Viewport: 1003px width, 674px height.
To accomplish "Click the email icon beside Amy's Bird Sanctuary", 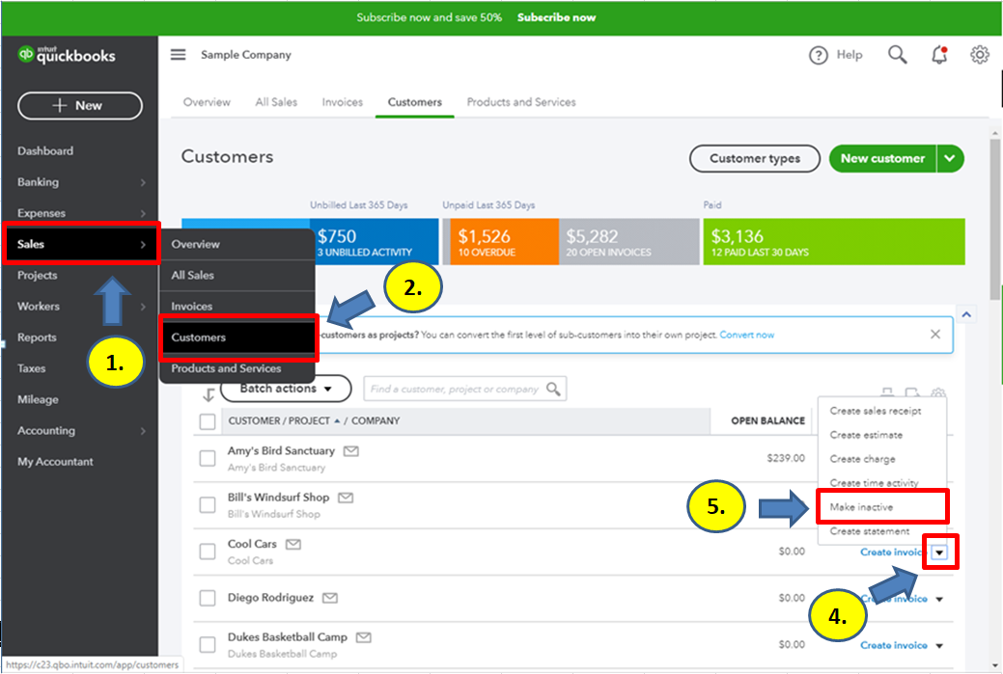I will click(x=350, y=451).
